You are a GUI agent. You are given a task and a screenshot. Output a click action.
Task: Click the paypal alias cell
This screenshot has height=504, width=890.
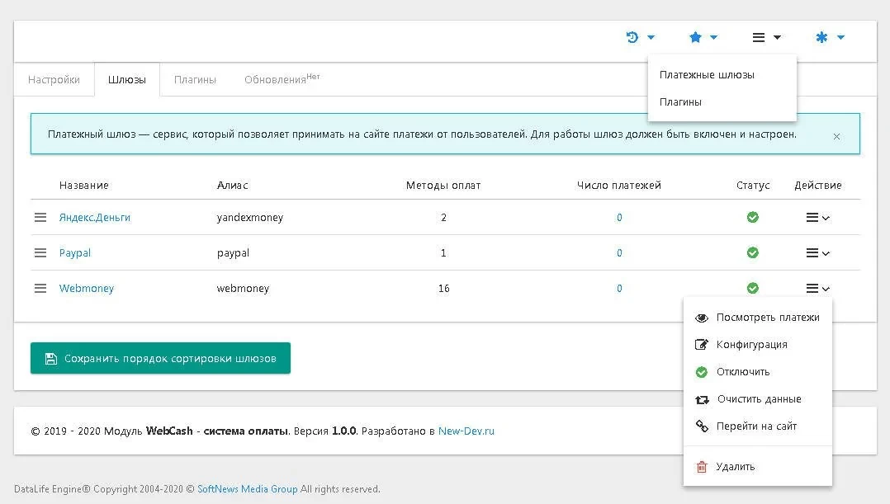point(233,253)
